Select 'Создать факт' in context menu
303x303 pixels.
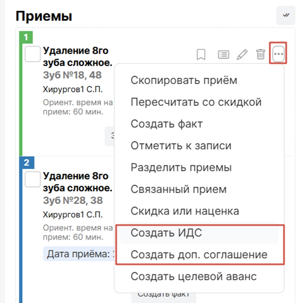(167, 124)
